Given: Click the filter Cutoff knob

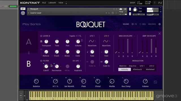Looking at the screenshot, I should pos(46,66).
